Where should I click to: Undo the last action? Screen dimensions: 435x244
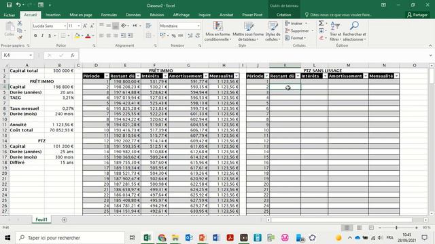[18, 5]
